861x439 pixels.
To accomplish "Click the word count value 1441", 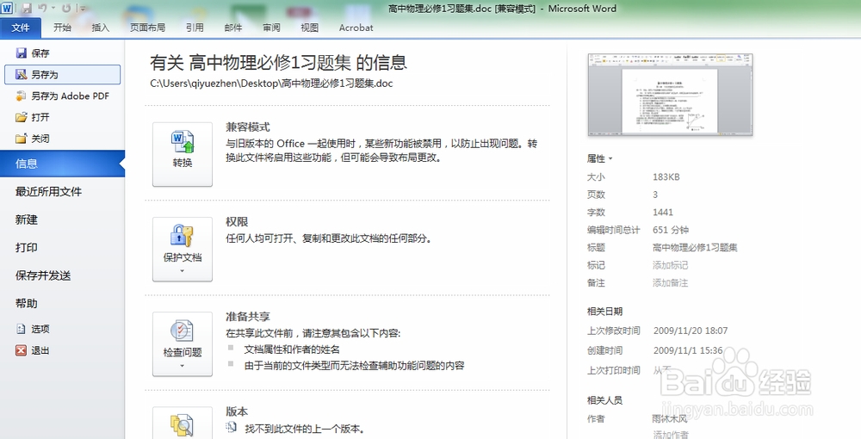I will click(x=663, y=212).
